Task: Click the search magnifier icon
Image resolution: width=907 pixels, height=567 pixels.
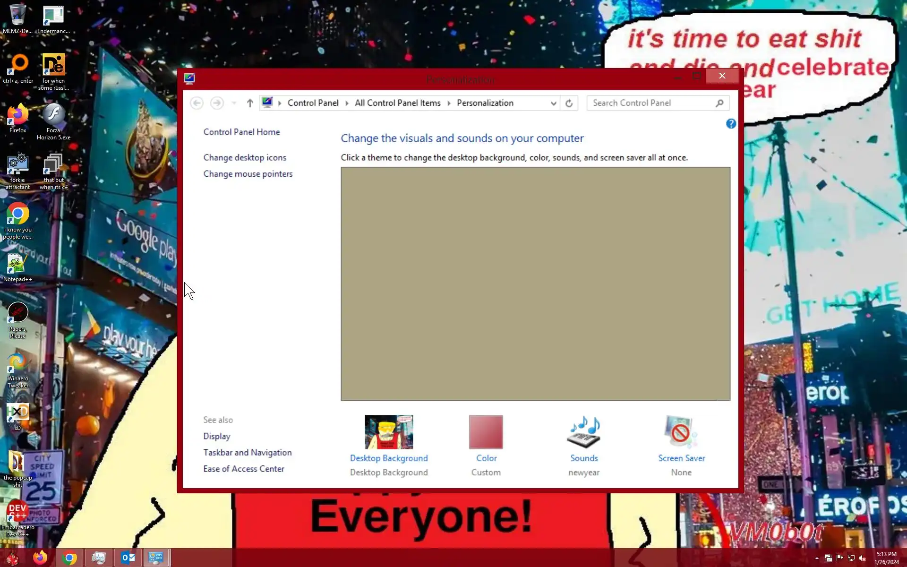Action: (x=719, y=103)
